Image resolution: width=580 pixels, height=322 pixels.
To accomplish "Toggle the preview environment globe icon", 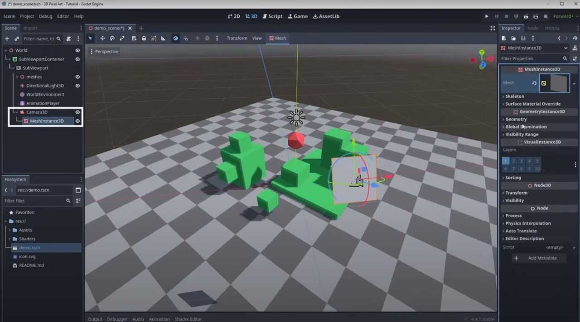I will [x=207, y=38].
